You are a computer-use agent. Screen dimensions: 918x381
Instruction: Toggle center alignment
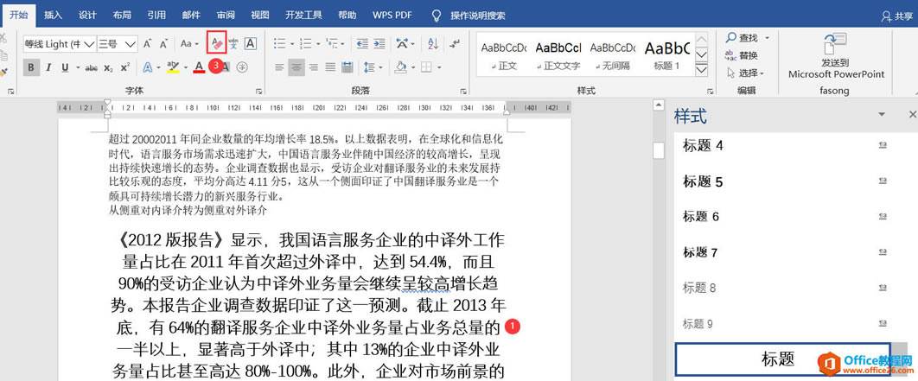click(x=296, y=68)
